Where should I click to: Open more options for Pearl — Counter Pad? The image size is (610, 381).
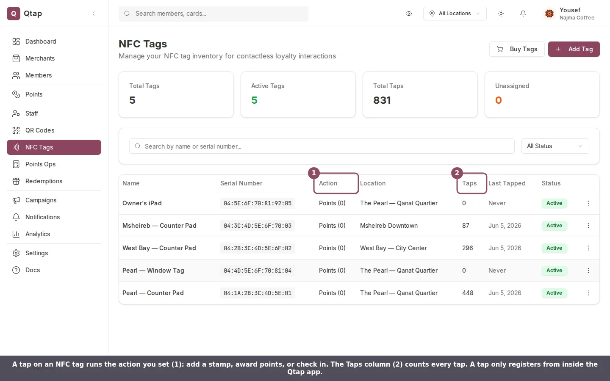point(588,293)
